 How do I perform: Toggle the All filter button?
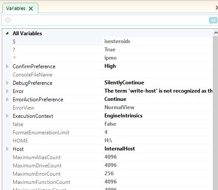tap(213, 20)
